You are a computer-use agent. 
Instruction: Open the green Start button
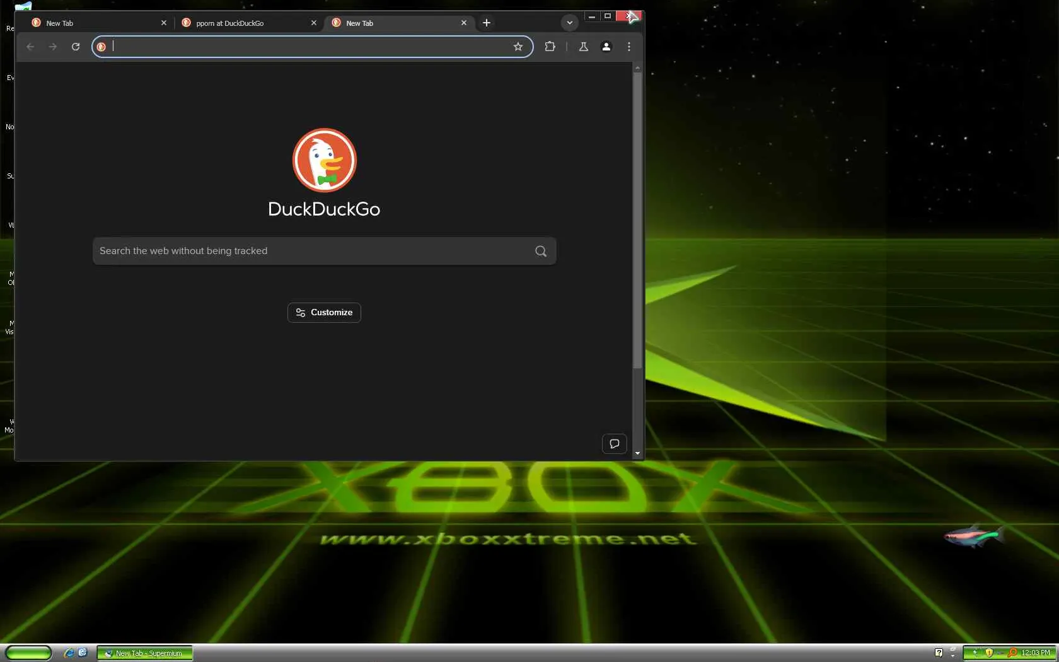(x=28, y=653)
